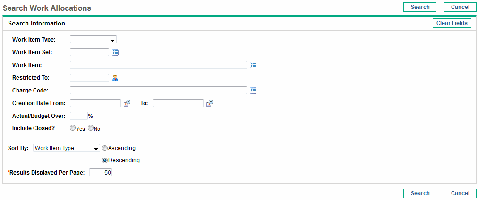The width and height of the screenshot is (478, 200).
Task: Click the top Cancel button
Action: [460, 7]
